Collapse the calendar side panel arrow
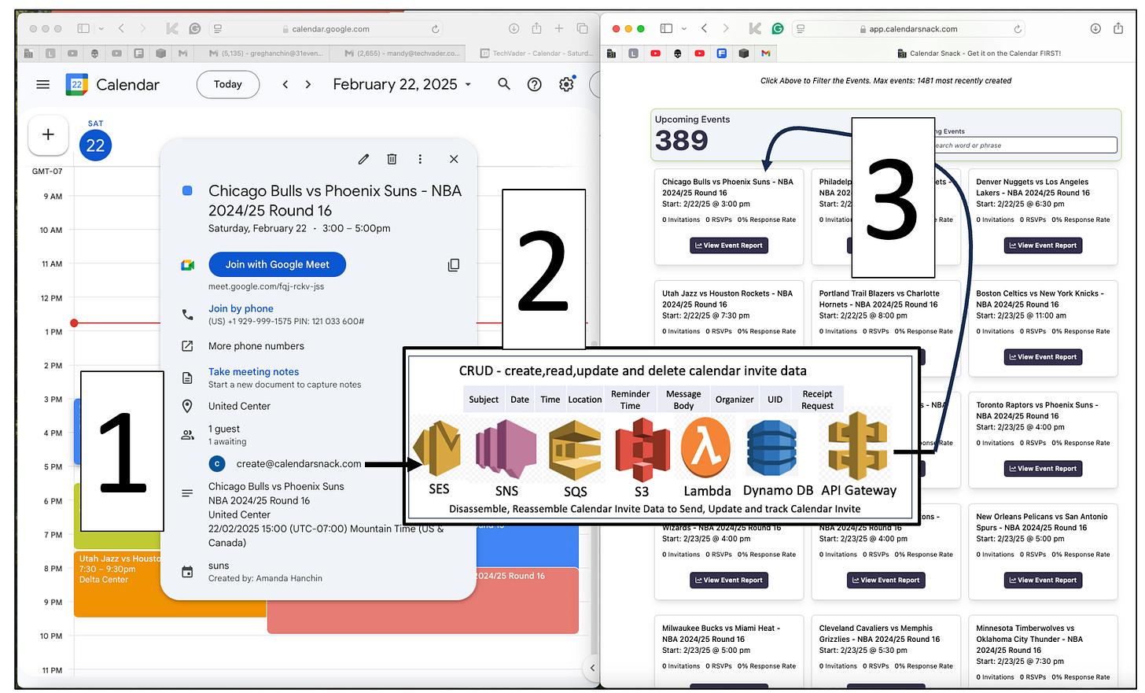Image resolution: width=1145 pixels, height=693 pixels. pos(592,669)
